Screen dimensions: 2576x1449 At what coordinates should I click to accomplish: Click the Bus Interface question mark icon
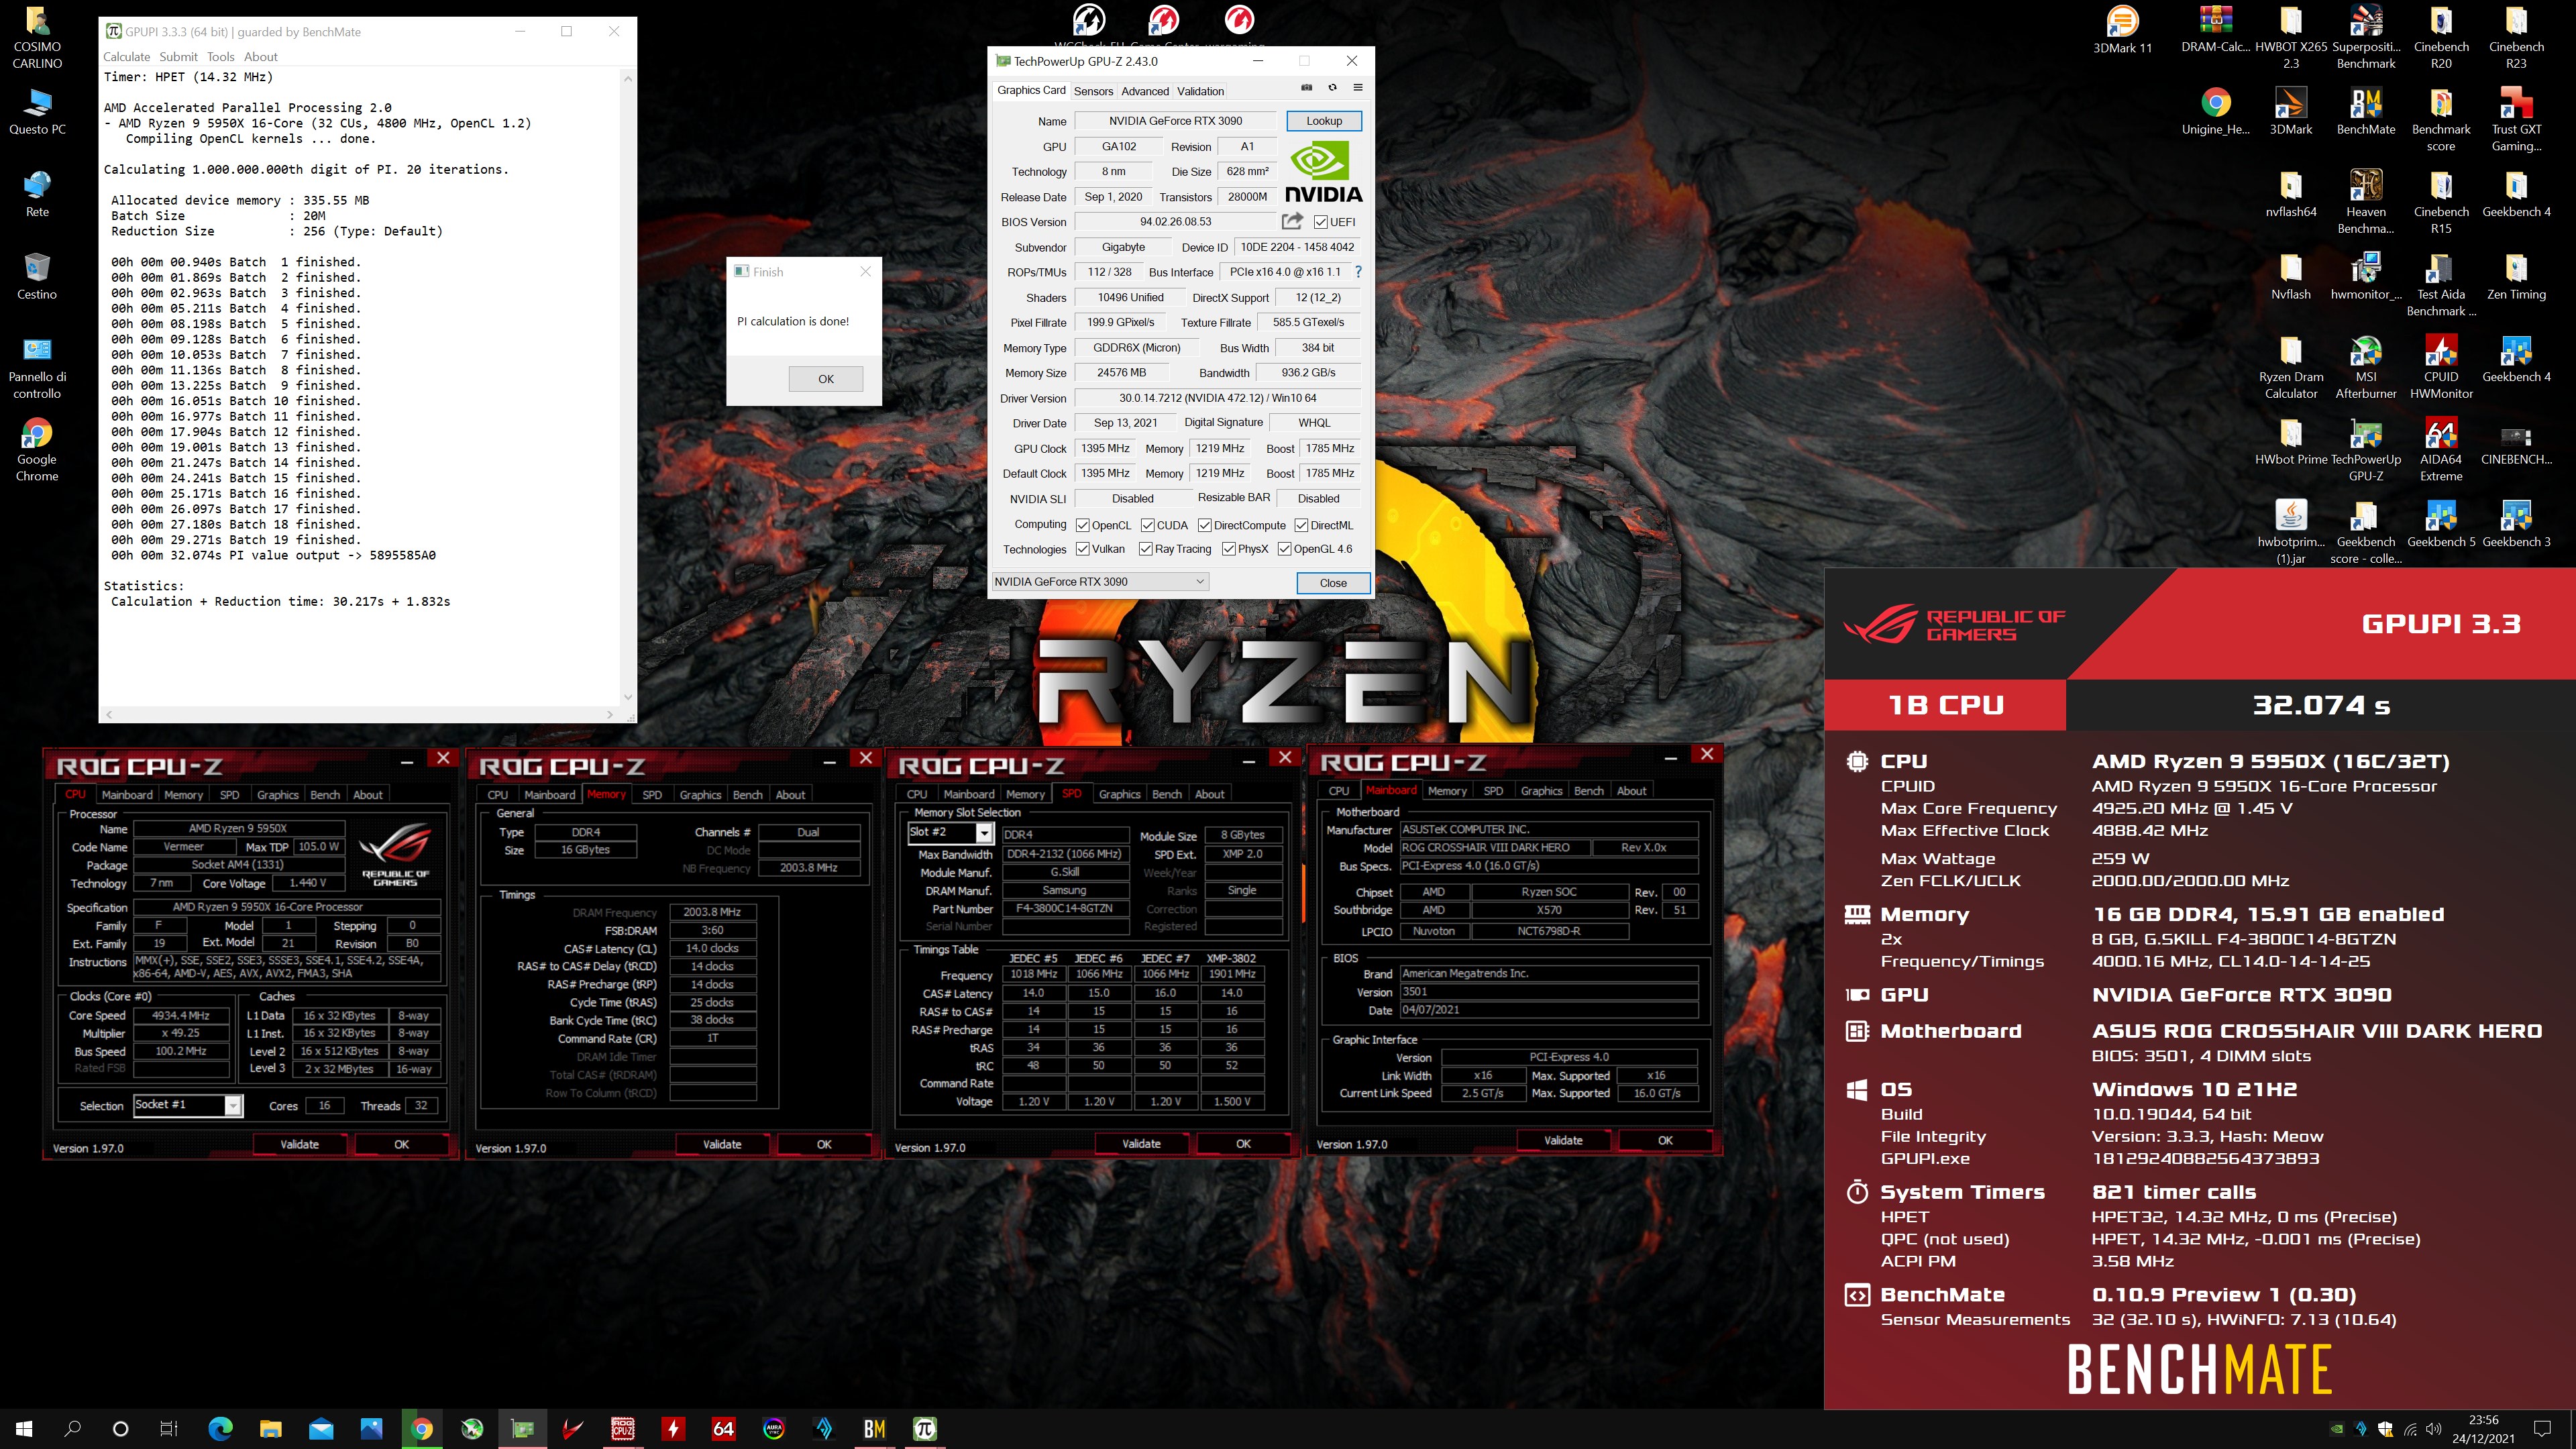point(1358,272)
